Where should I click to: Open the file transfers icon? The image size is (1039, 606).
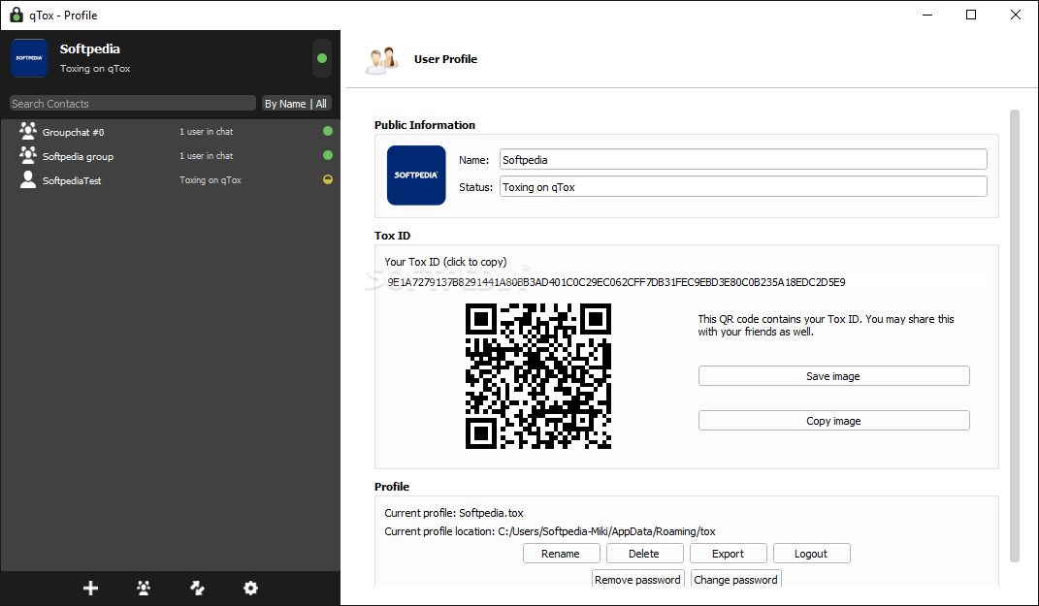pos(198,588)
